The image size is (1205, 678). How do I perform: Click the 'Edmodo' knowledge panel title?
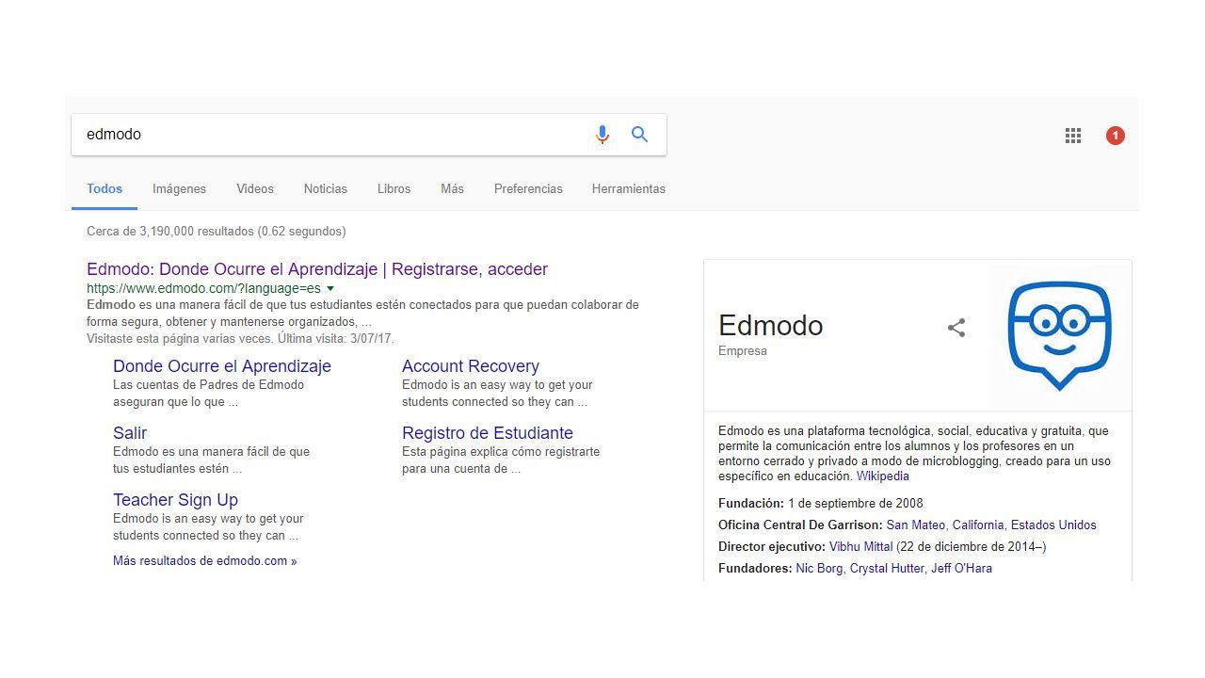click(771, 325)
